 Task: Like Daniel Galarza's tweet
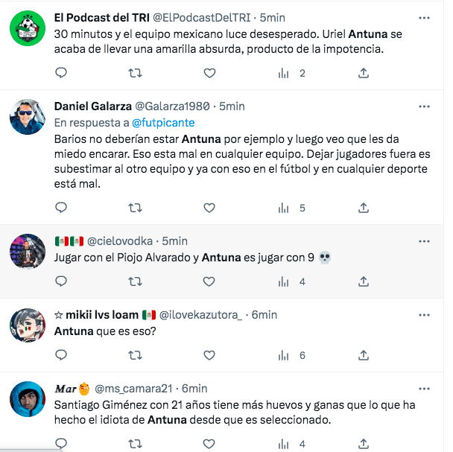point(209,209)
